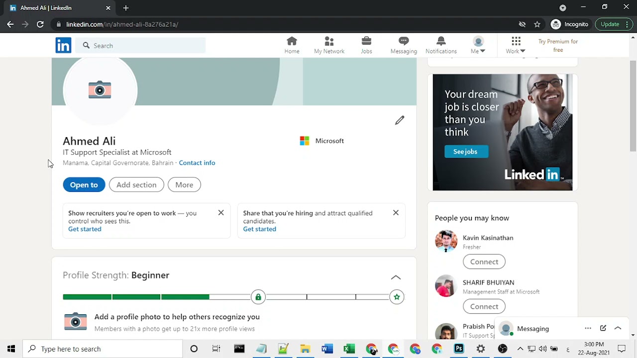Open File Explorer from the taskbar
The height and width of the screenshot is (358, 637).
(305, 349)
